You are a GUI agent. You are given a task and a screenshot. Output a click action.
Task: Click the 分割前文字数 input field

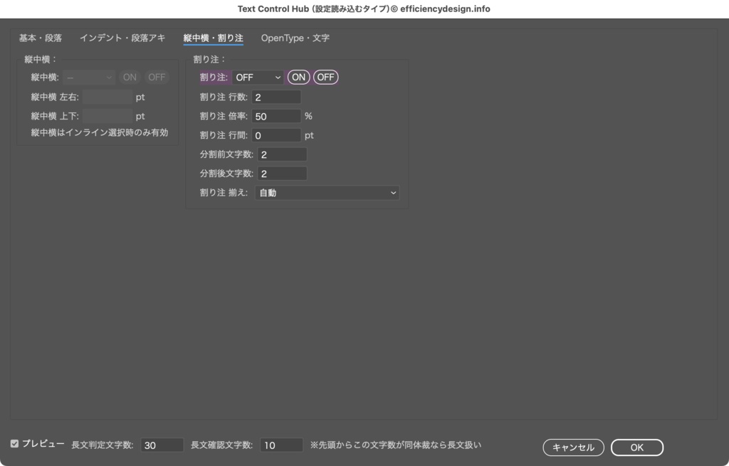[x=282, y=154]
